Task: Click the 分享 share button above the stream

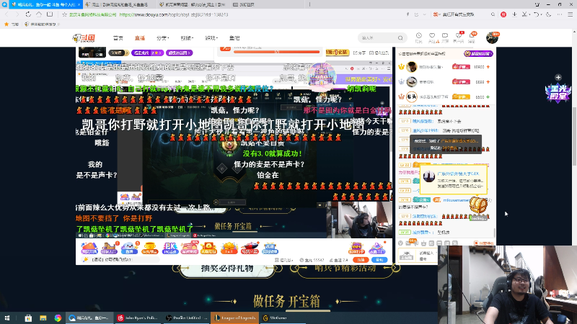Action: click(x=359, y=53)
